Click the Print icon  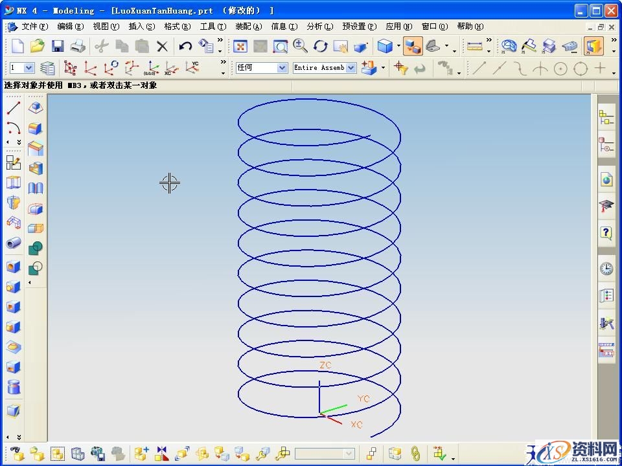tap(78, 46)
